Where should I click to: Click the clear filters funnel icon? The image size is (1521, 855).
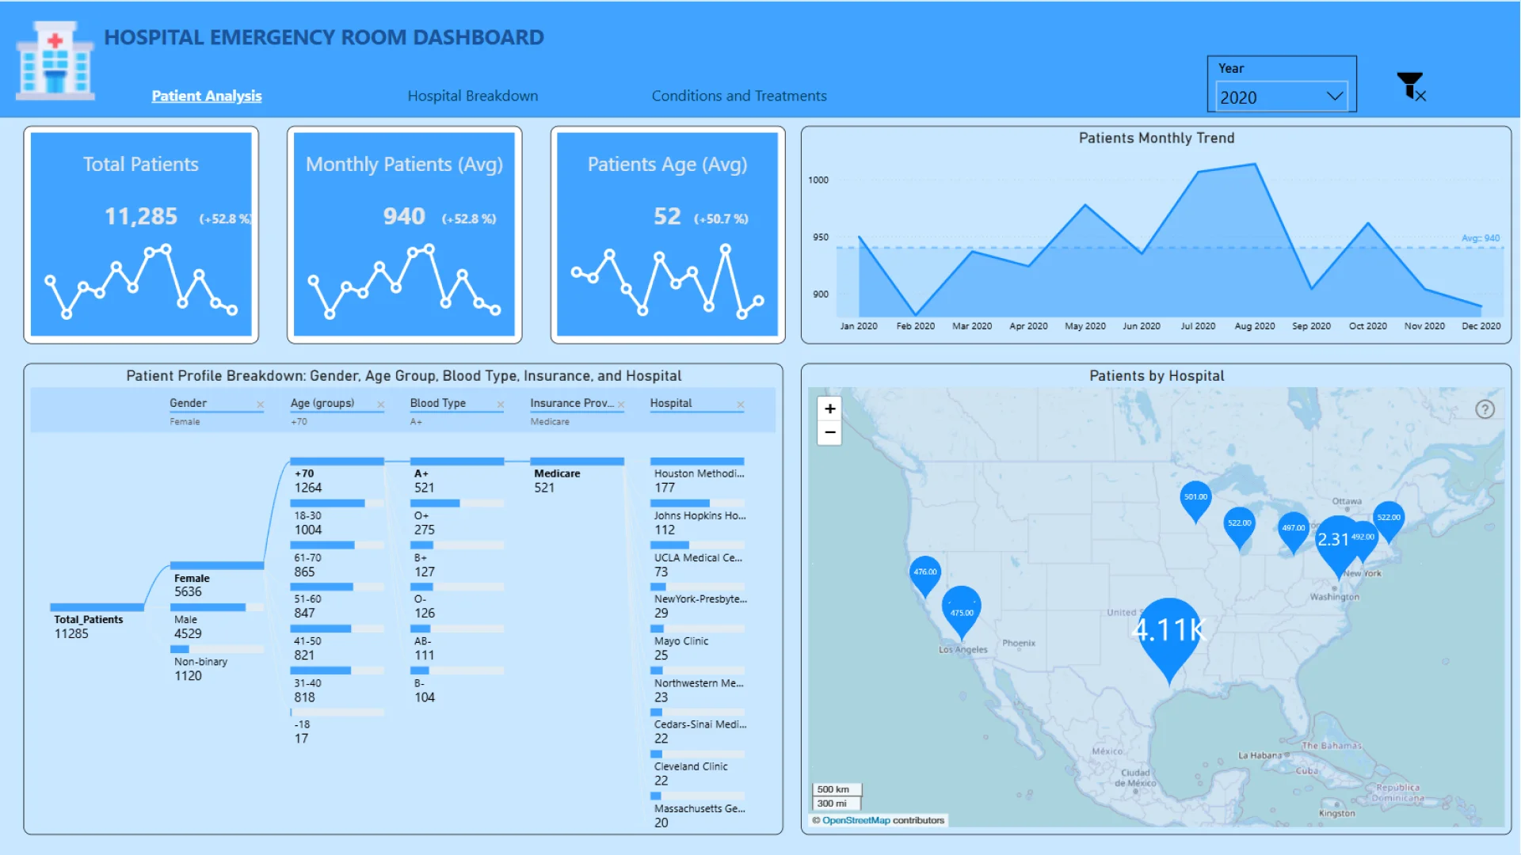click(x=1410, y=85)
